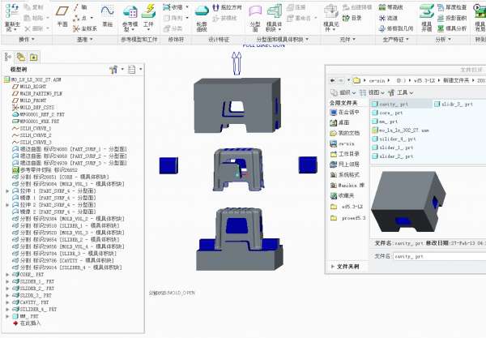Select the slider_1_.prt file
Viewport: 486px width, 338px height.
(x=392, y=148)
